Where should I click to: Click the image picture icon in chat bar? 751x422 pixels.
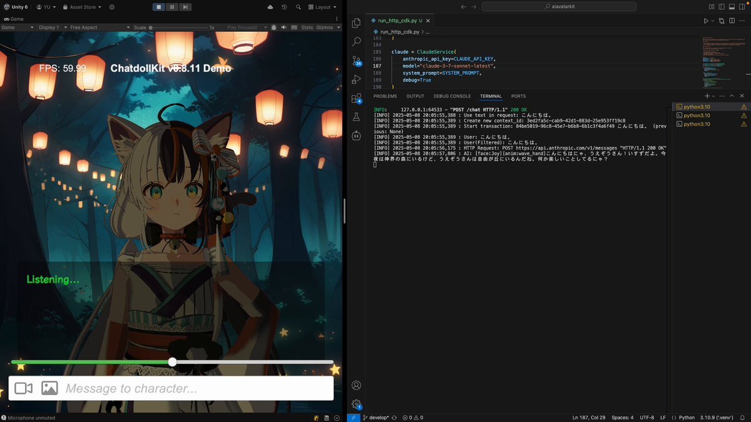[49, 388]
